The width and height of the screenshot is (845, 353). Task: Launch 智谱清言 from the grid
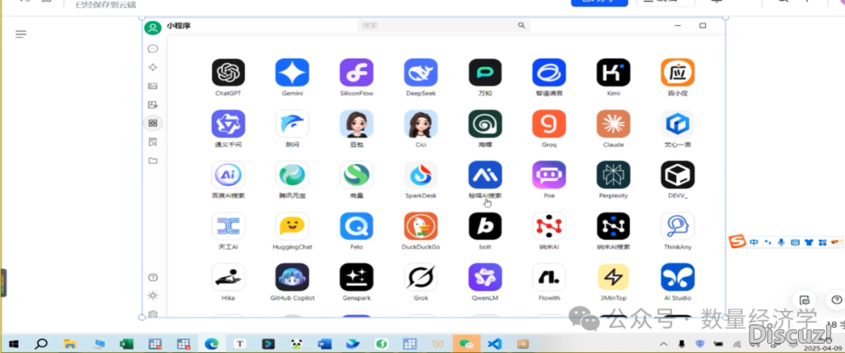click(549, 73)
